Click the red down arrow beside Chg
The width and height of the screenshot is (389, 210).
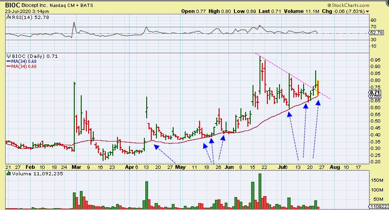click(367, 12)
